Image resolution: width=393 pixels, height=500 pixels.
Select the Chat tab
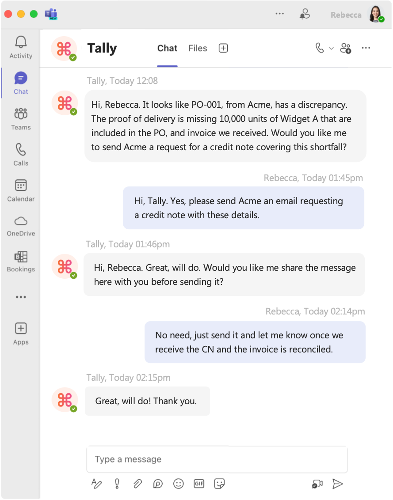coord(167,48)
